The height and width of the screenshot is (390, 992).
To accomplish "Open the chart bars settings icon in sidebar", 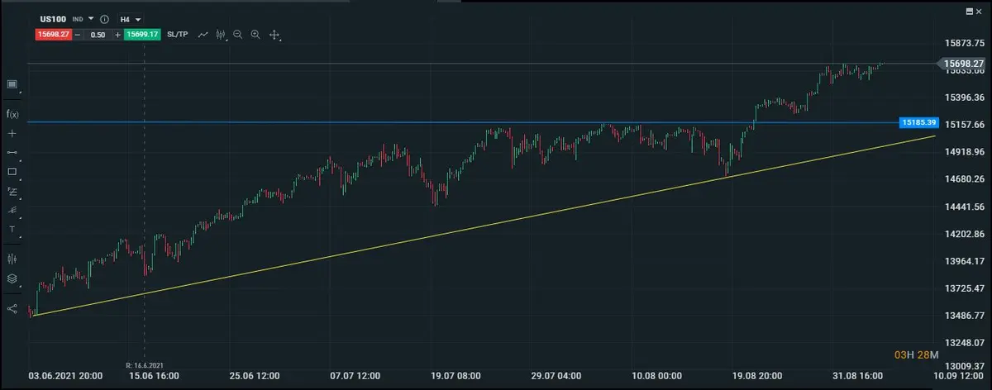I will [12, 259].
